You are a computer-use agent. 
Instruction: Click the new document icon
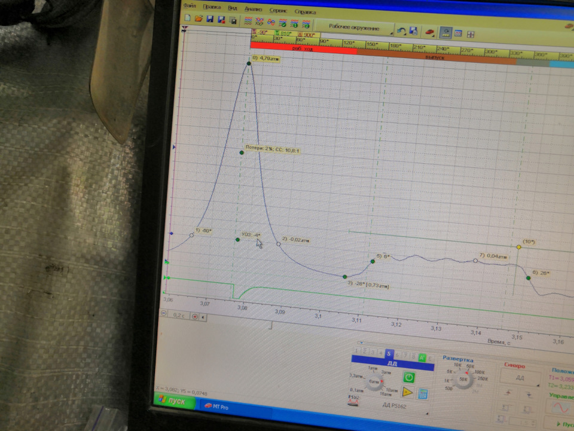coord(187,18)
